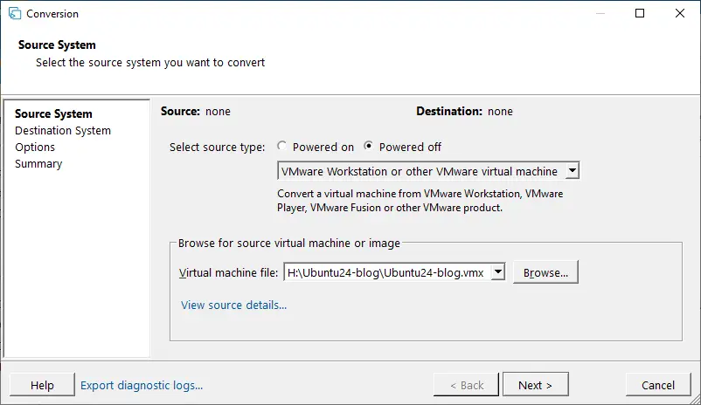701x405 pixels.
Task: Click the disabled Back button
Action: (x=466, y=385)
